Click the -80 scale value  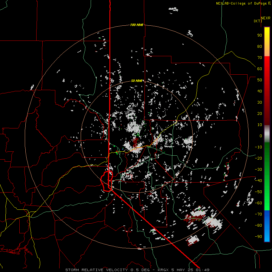[x=258, y=225]
